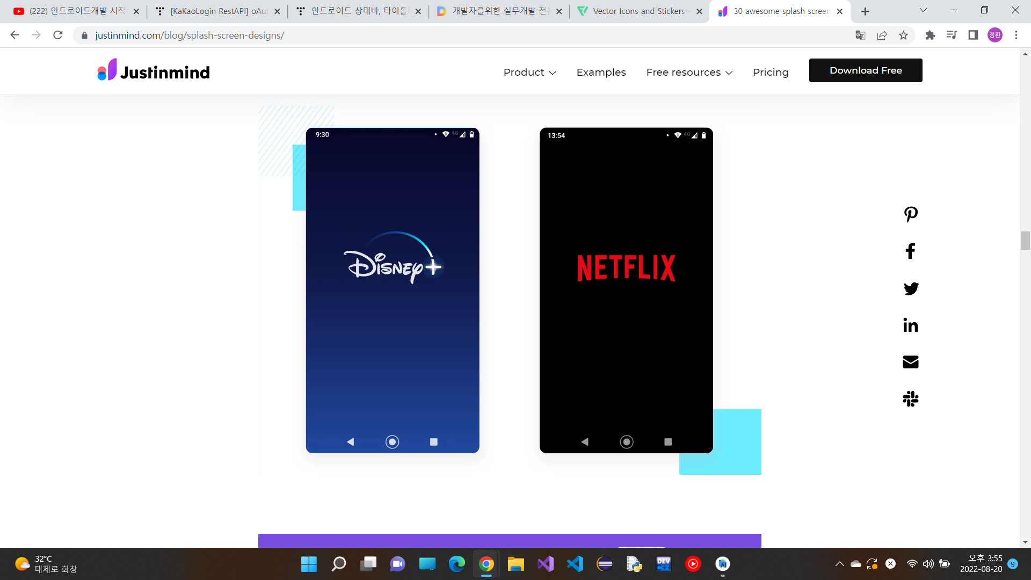Share page on Pinterest
This screenshot has width=1031, height=580.
(x=911, y=214)
